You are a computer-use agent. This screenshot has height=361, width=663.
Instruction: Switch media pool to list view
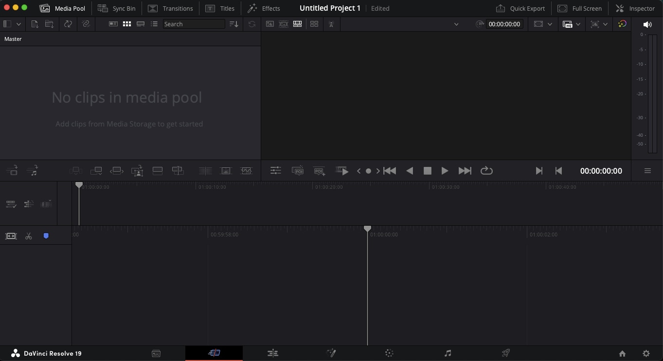(154, 24)
